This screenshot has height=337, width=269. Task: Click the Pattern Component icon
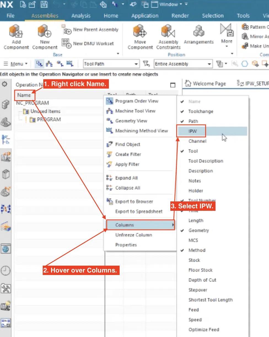tap(245, 27)
